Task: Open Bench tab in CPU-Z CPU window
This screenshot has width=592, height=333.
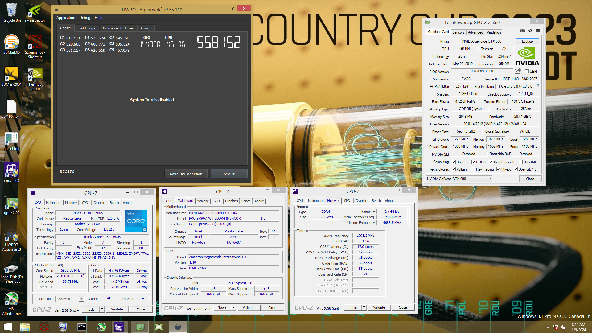Action: (x=114, y=203)
